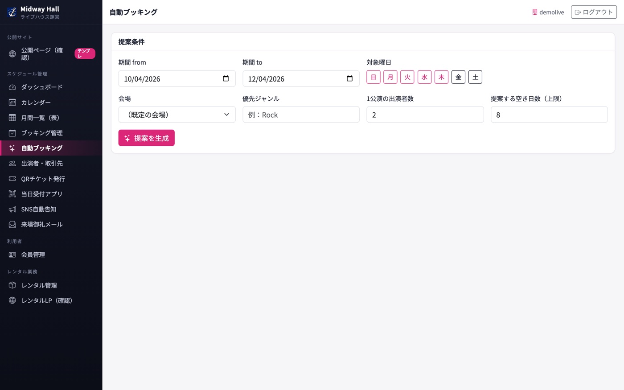The image size is (624, 390).
Task: Click the 月間一覧（表） table icon
Action: [x=12, y=118]
